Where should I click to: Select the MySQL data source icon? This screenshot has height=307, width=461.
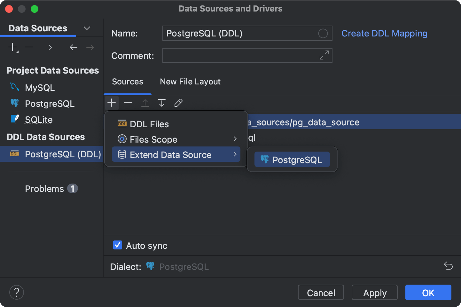coord(14,87)
